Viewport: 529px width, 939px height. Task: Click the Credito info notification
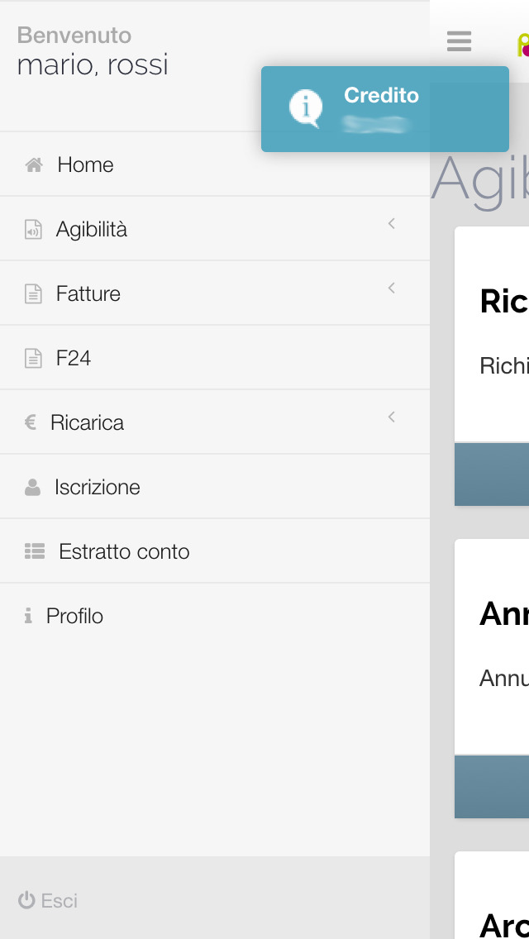(x=384, y=109)
